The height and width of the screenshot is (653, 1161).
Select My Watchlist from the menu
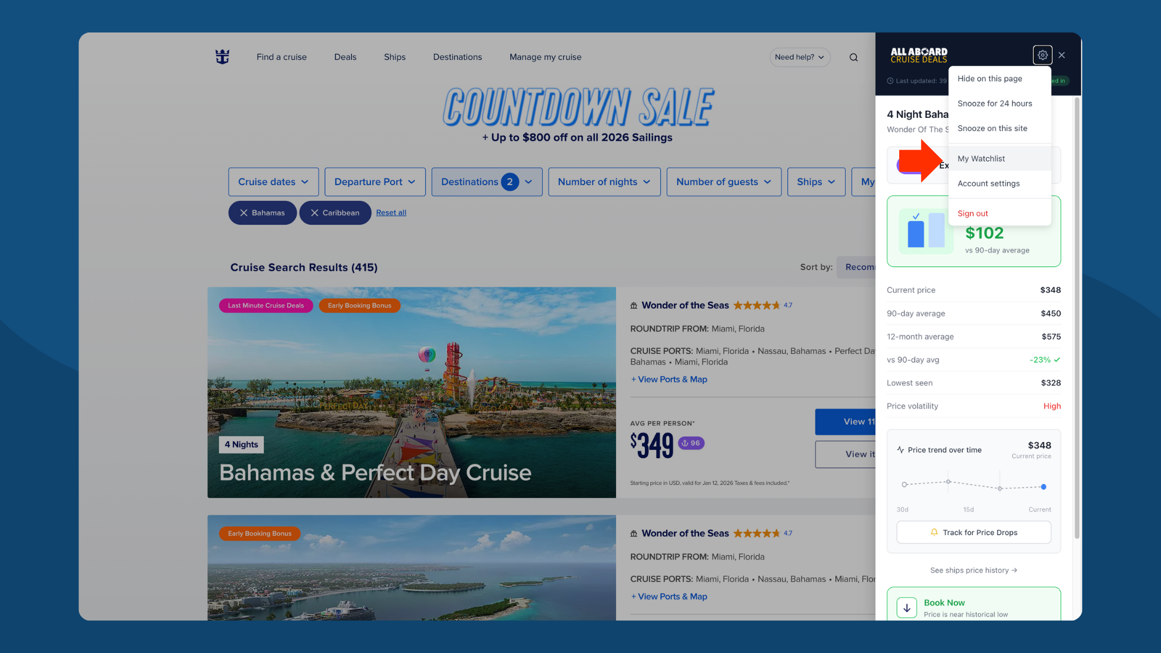981,158
